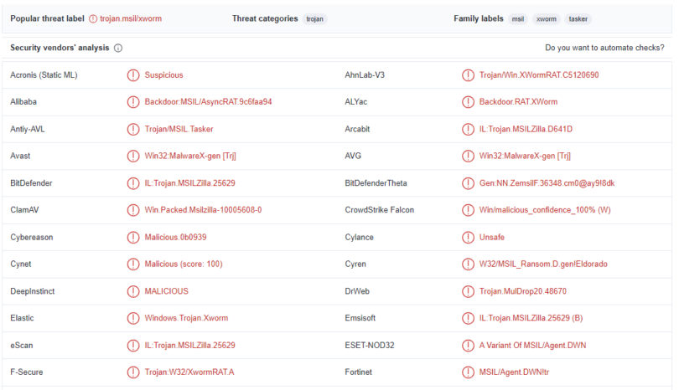Viewport: 679px width, 390px height.
Task: Select the trojan threat category tag
Action: click(x=314, y=18)
